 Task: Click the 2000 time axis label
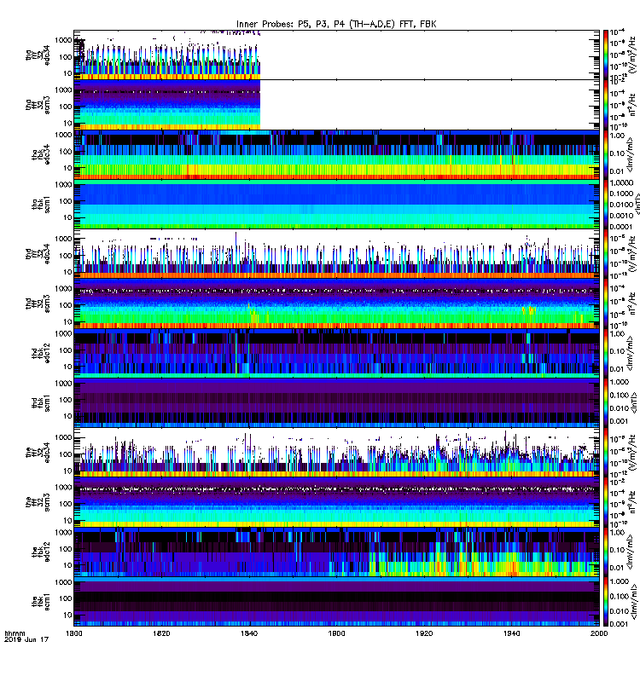click(x=599, y=633)
